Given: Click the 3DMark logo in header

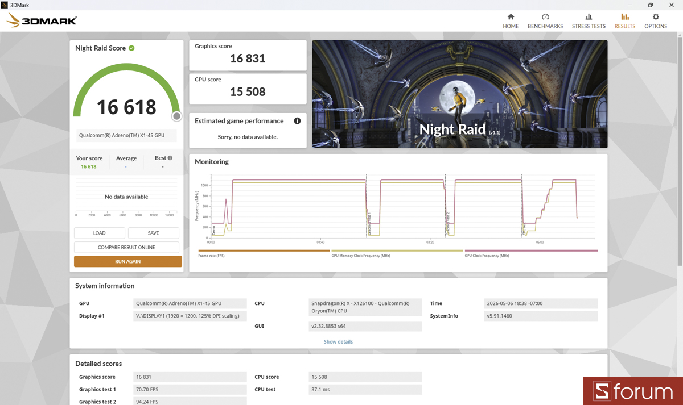Looking at the screenshot, I should tap(42, 21).
